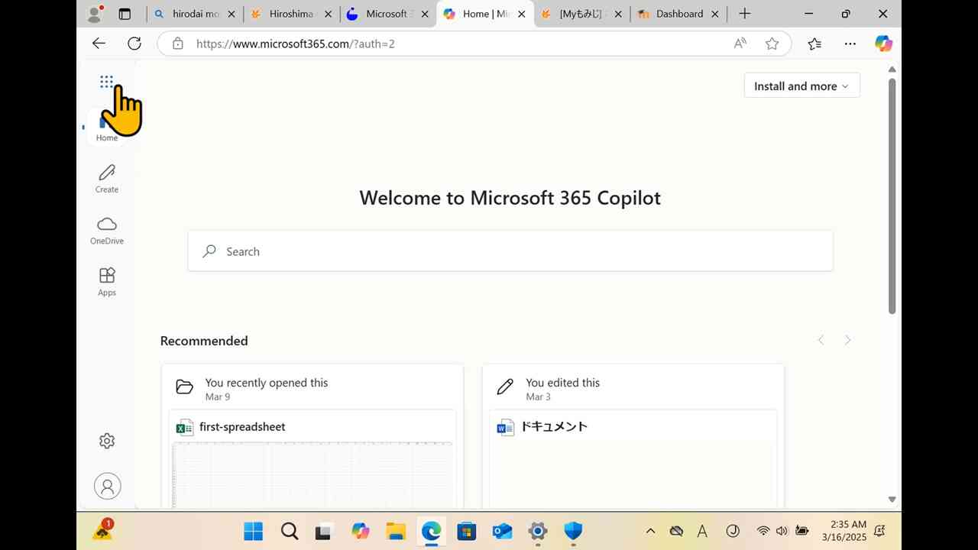978x550 pixels.
Task: Show hidden icons chevron in system tray
Action: pos(650,531)
